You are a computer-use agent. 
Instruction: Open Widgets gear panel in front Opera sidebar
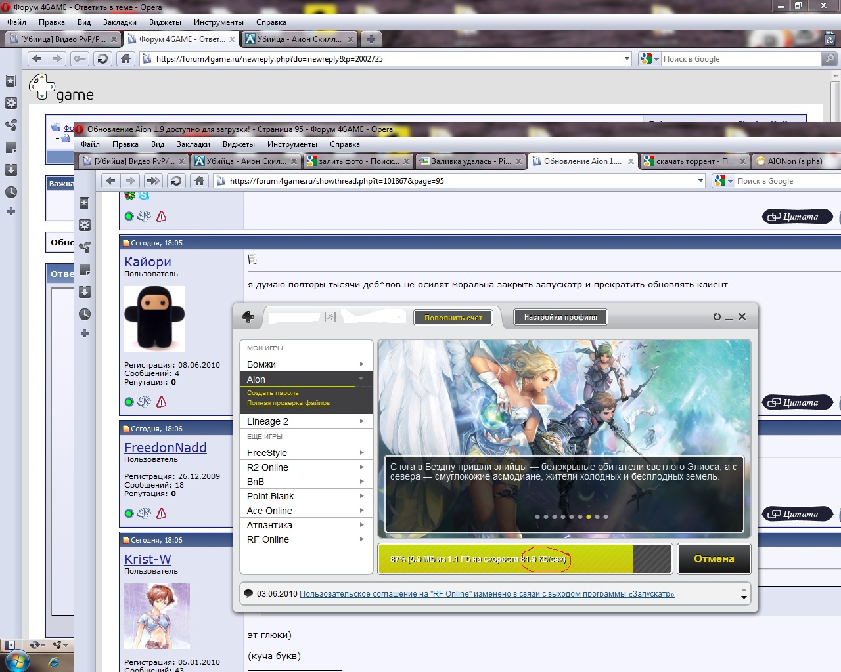pyautogui.click(x=85, y=225)
